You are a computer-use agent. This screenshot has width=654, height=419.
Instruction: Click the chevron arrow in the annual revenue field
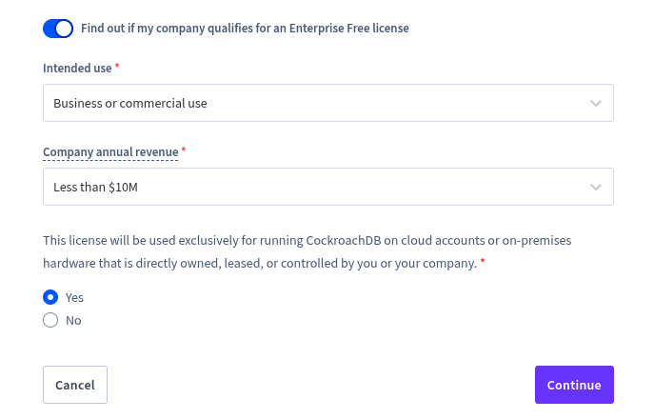coord(596,187)
